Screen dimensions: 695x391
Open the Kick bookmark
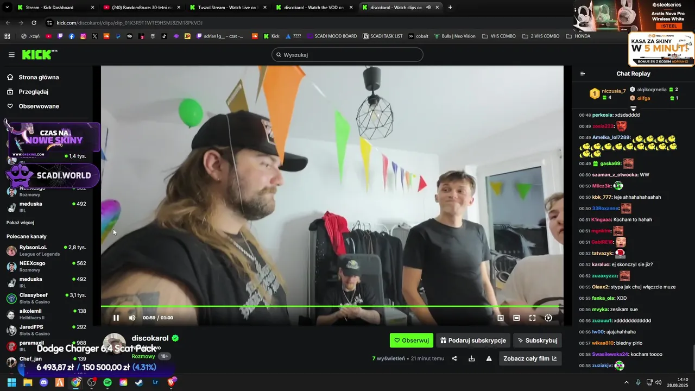(x=271, y=36)
